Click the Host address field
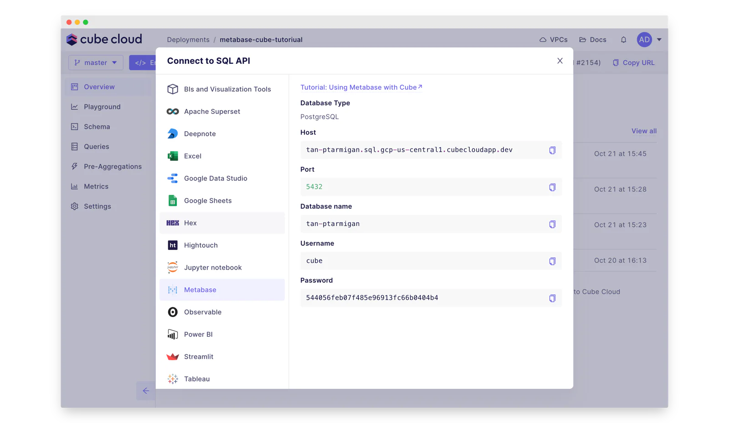The width and height of the screenshot is (729, 423). [431, 150]
